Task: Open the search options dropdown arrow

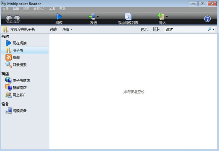Action: (x=213, y=29)
